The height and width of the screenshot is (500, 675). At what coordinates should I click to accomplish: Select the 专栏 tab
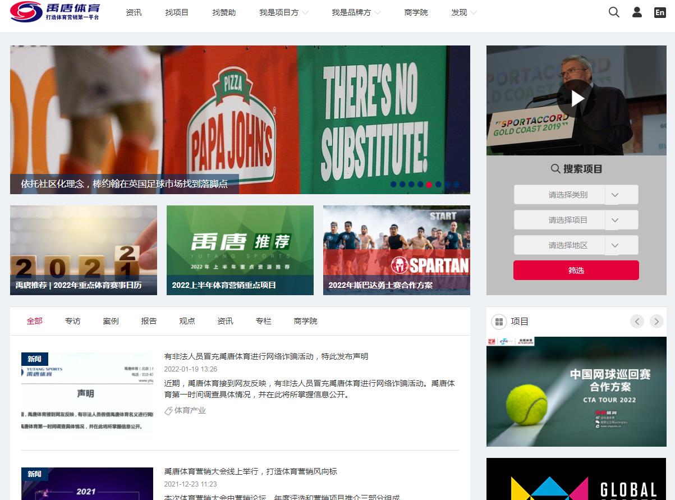[x=263, y=321]
